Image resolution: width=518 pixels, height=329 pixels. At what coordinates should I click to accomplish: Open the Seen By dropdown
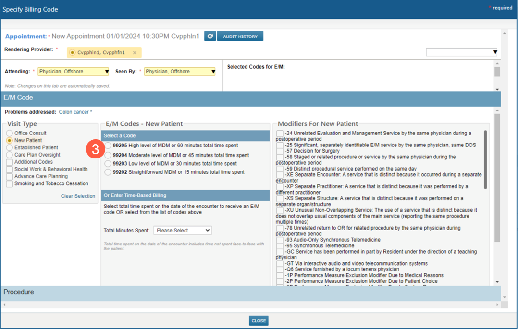tap(180, 72)
